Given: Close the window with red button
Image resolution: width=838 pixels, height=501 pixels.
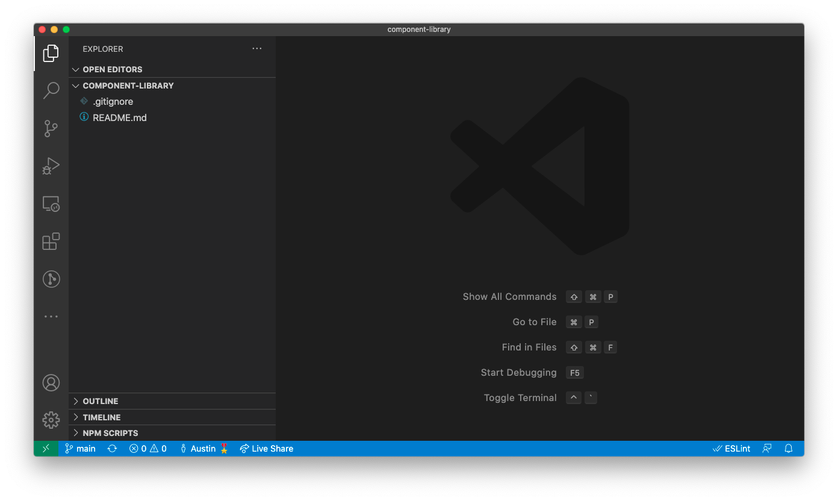Looking at the screenshot, I should (x=42, y=30).
